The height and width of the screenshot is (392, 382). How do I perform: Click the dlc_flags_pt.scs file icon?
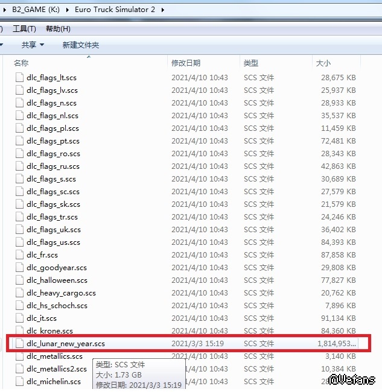19,141
